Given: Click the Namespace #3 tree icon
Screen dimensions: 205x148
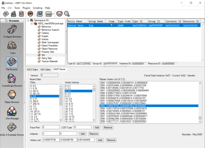Looking at the screenshot, I should (32, 20).
